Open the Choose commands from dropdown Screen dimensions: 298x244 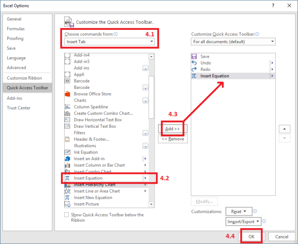[109, 41]
